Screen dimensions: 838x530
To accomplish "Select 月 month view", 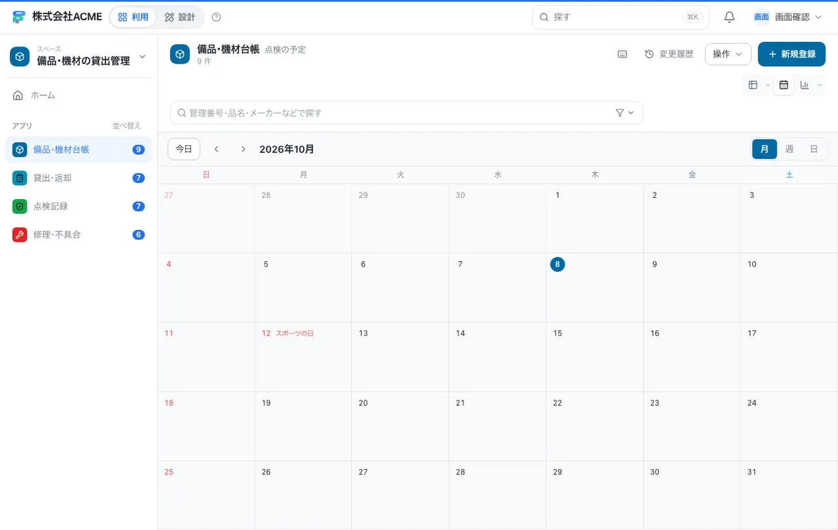I will tap(765, 149).
